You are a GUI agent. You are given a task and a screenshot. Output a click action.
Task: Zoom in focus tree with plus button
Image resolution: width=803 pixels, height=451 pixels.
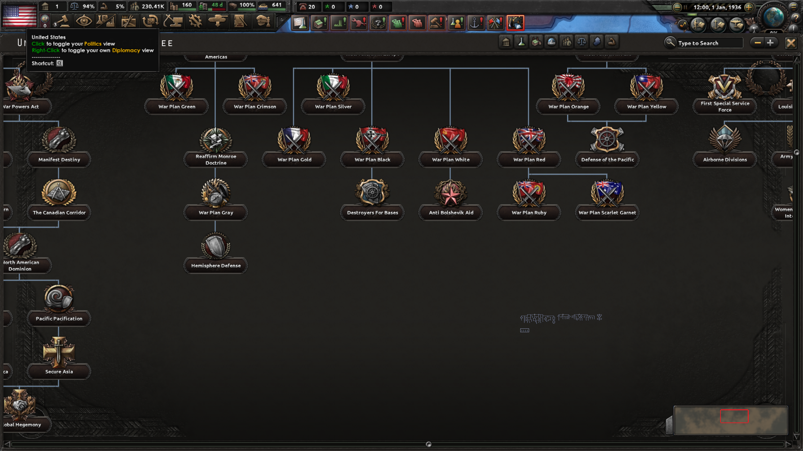click(770, 43)
